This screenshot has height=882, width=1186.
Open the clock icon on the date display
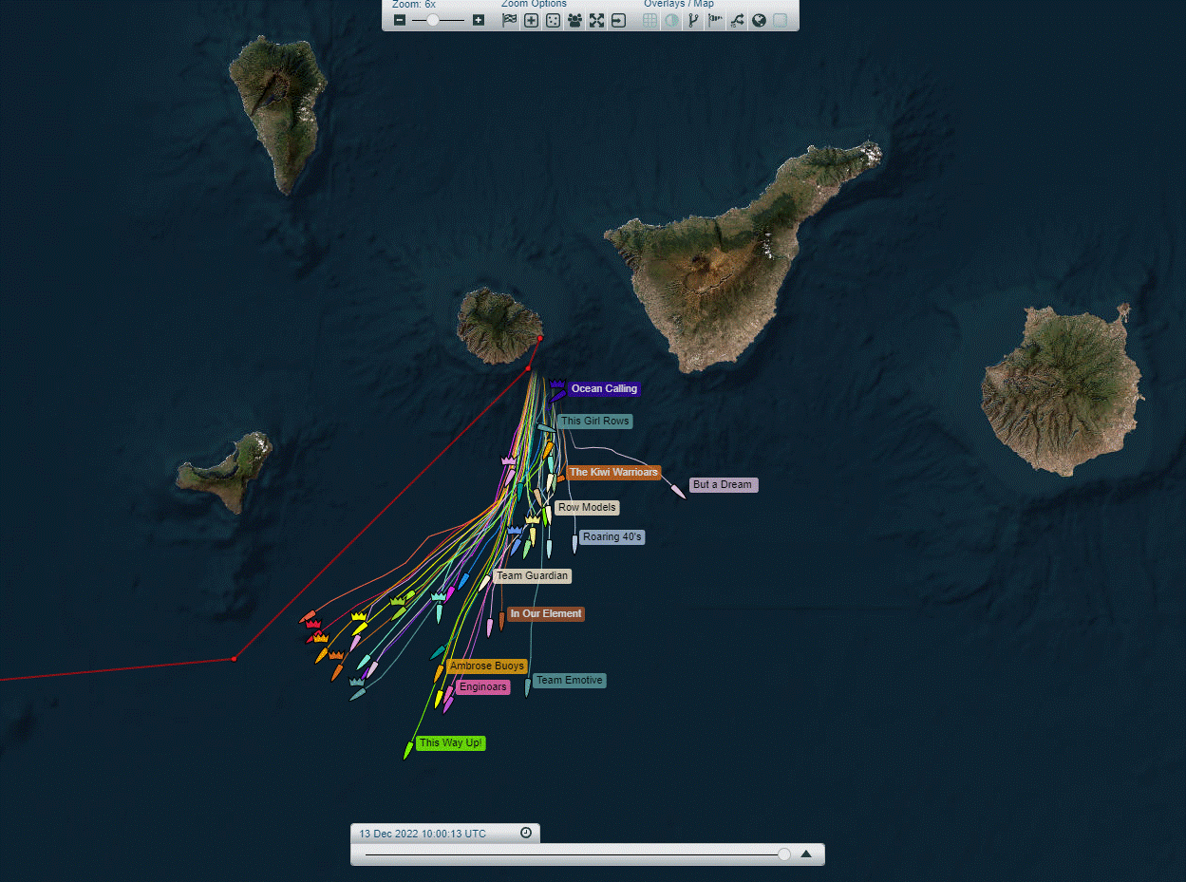tap(525, 833)
